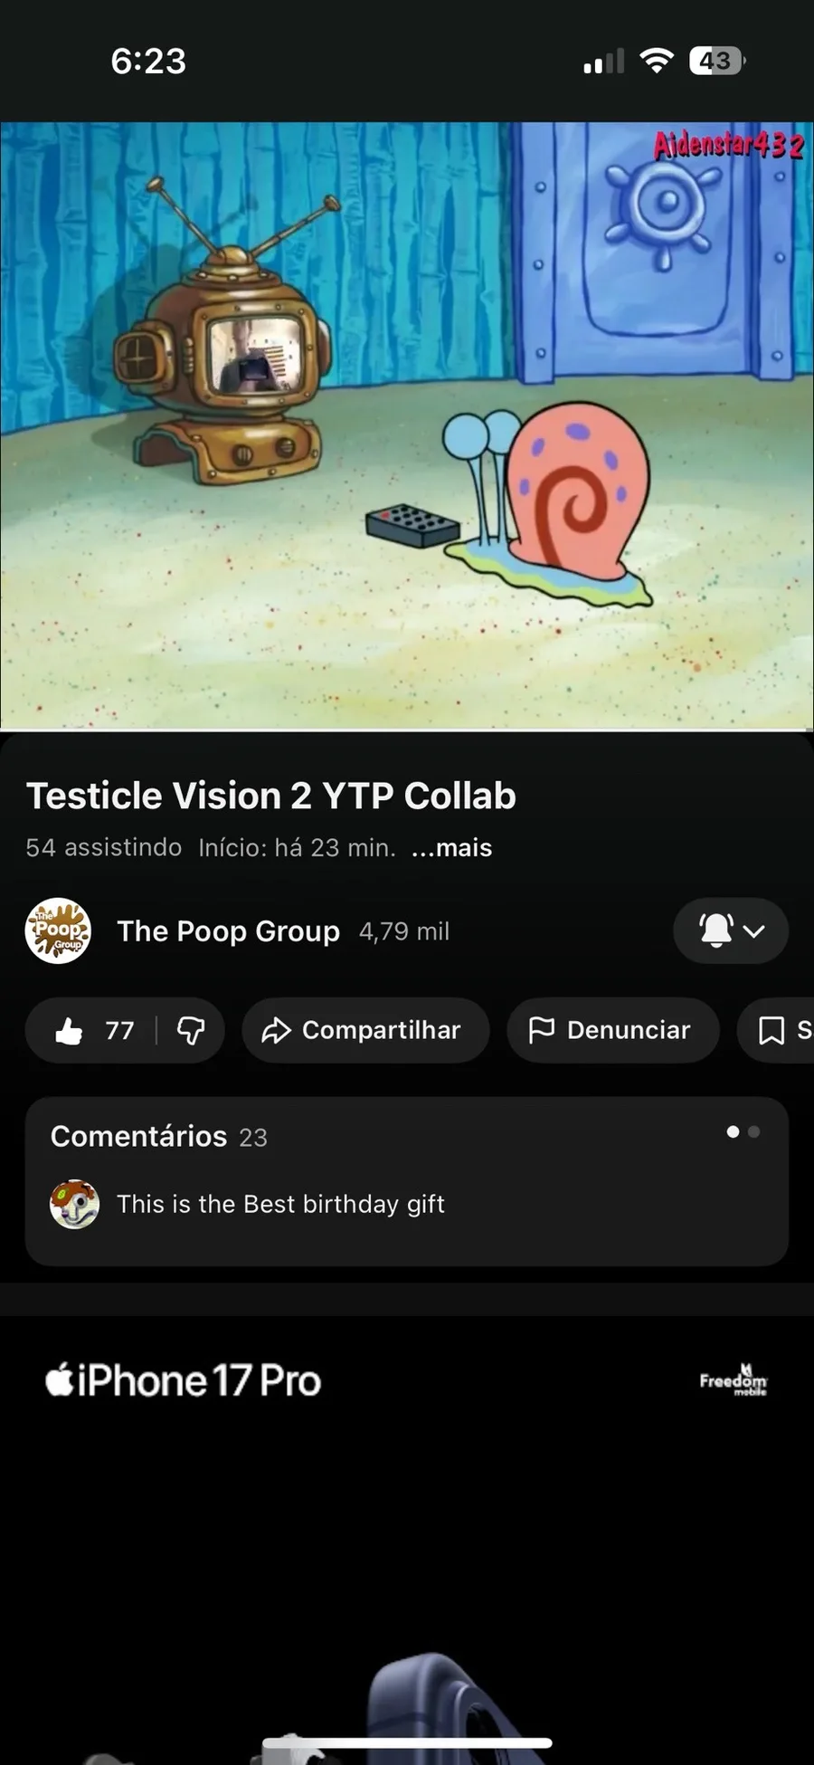Click the video progress bar below the player
The image size is (814, 1765).
407,730
